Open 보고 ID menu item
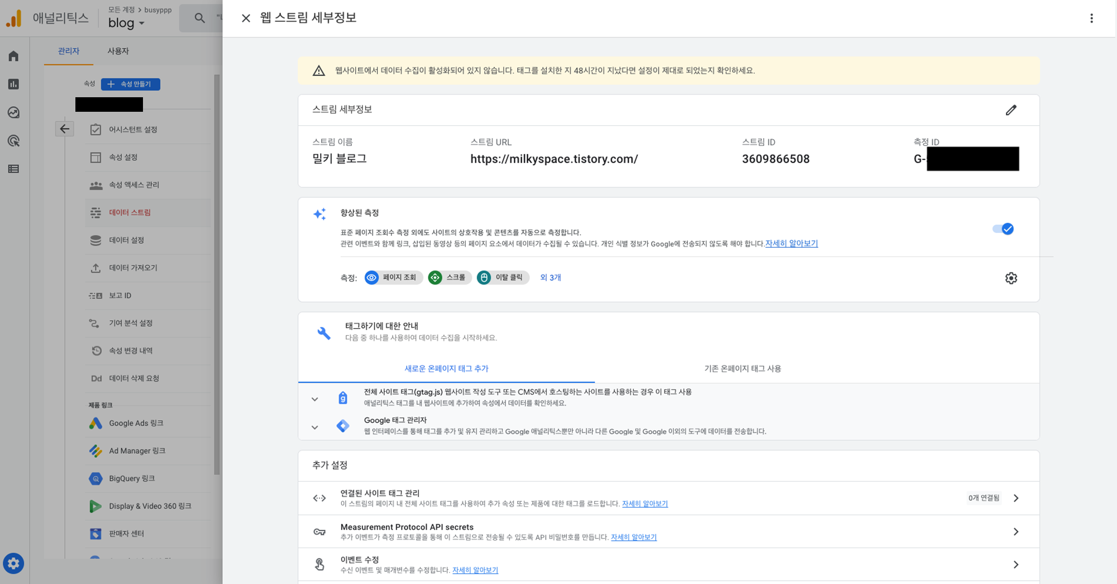Image resolution: width=1117 pixels, height=584 pixels. (148, 295)
